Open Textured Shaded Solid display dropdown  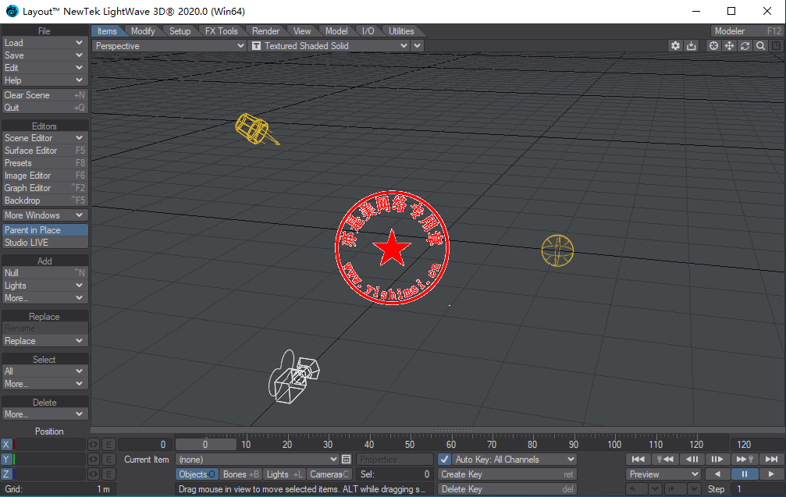point(330,45)
